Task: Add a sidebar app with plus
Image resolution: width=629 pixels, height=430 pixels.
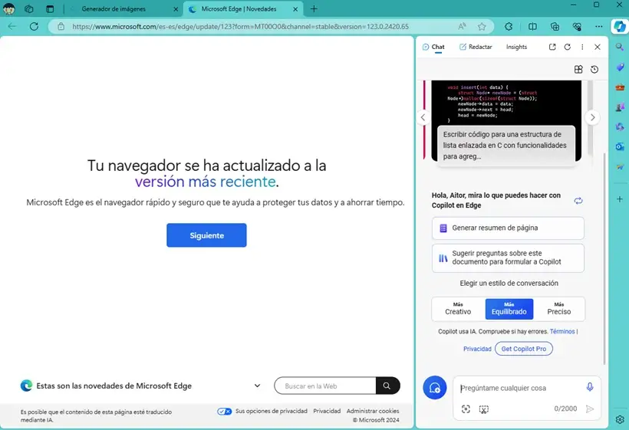Action: [619, 199]
